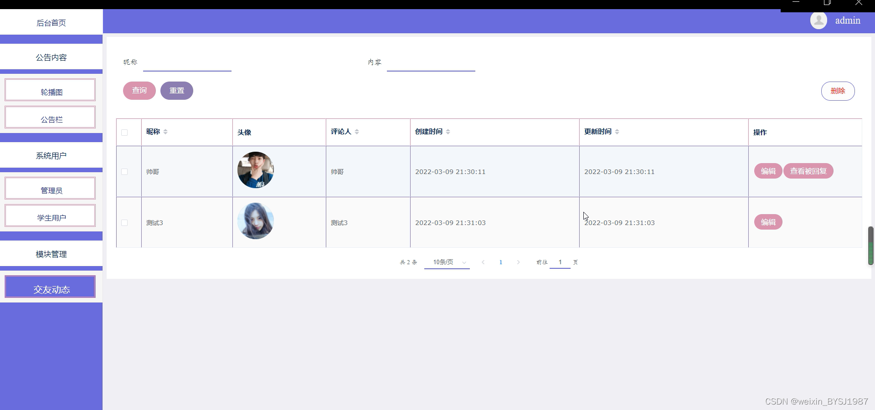Select 学生用户 sidebar item
The width and height of the screenshot is (875, 410).
pos(50,216)
